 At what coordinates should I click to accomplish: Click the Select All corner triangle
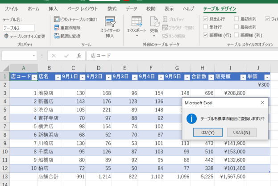[6, 68]
